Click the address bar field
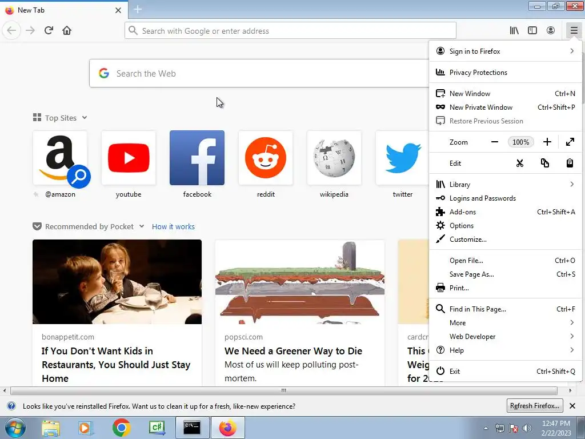The height and width of the screenshot is (439, 585). pos(290,31)
